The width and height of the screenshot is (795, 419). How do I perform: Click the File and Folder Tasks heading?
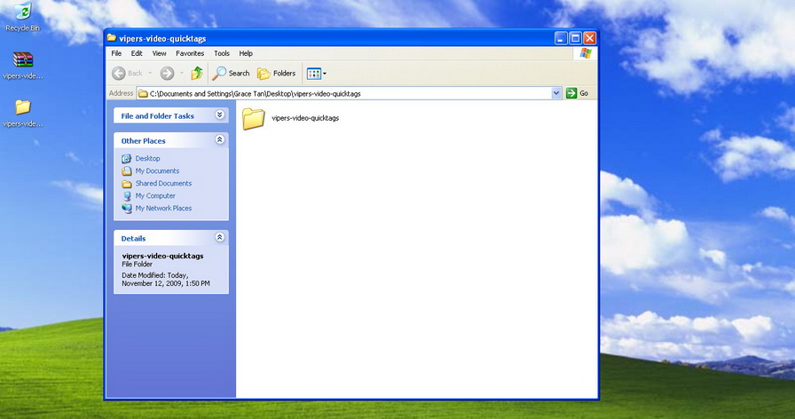point(157,116)
